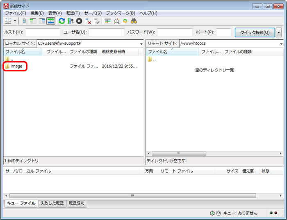287x220 pixels.
Task: Cancel the current operation icon
Action: (79, 21)
